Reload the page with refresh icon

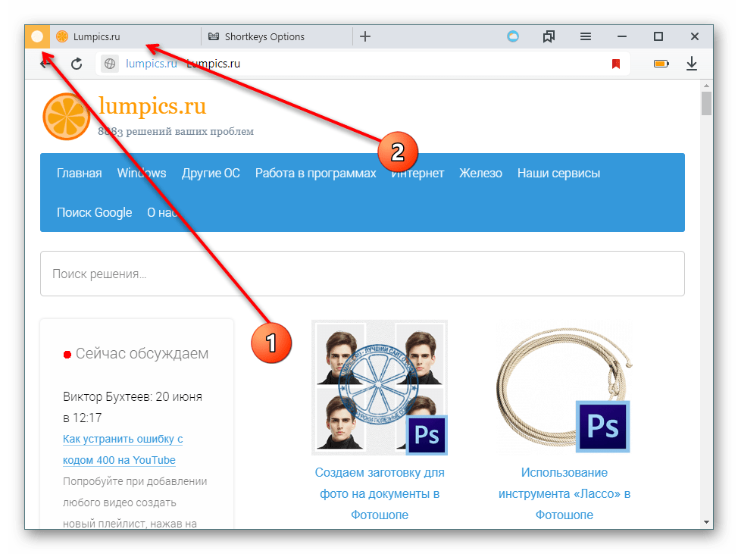pos(77,64)
